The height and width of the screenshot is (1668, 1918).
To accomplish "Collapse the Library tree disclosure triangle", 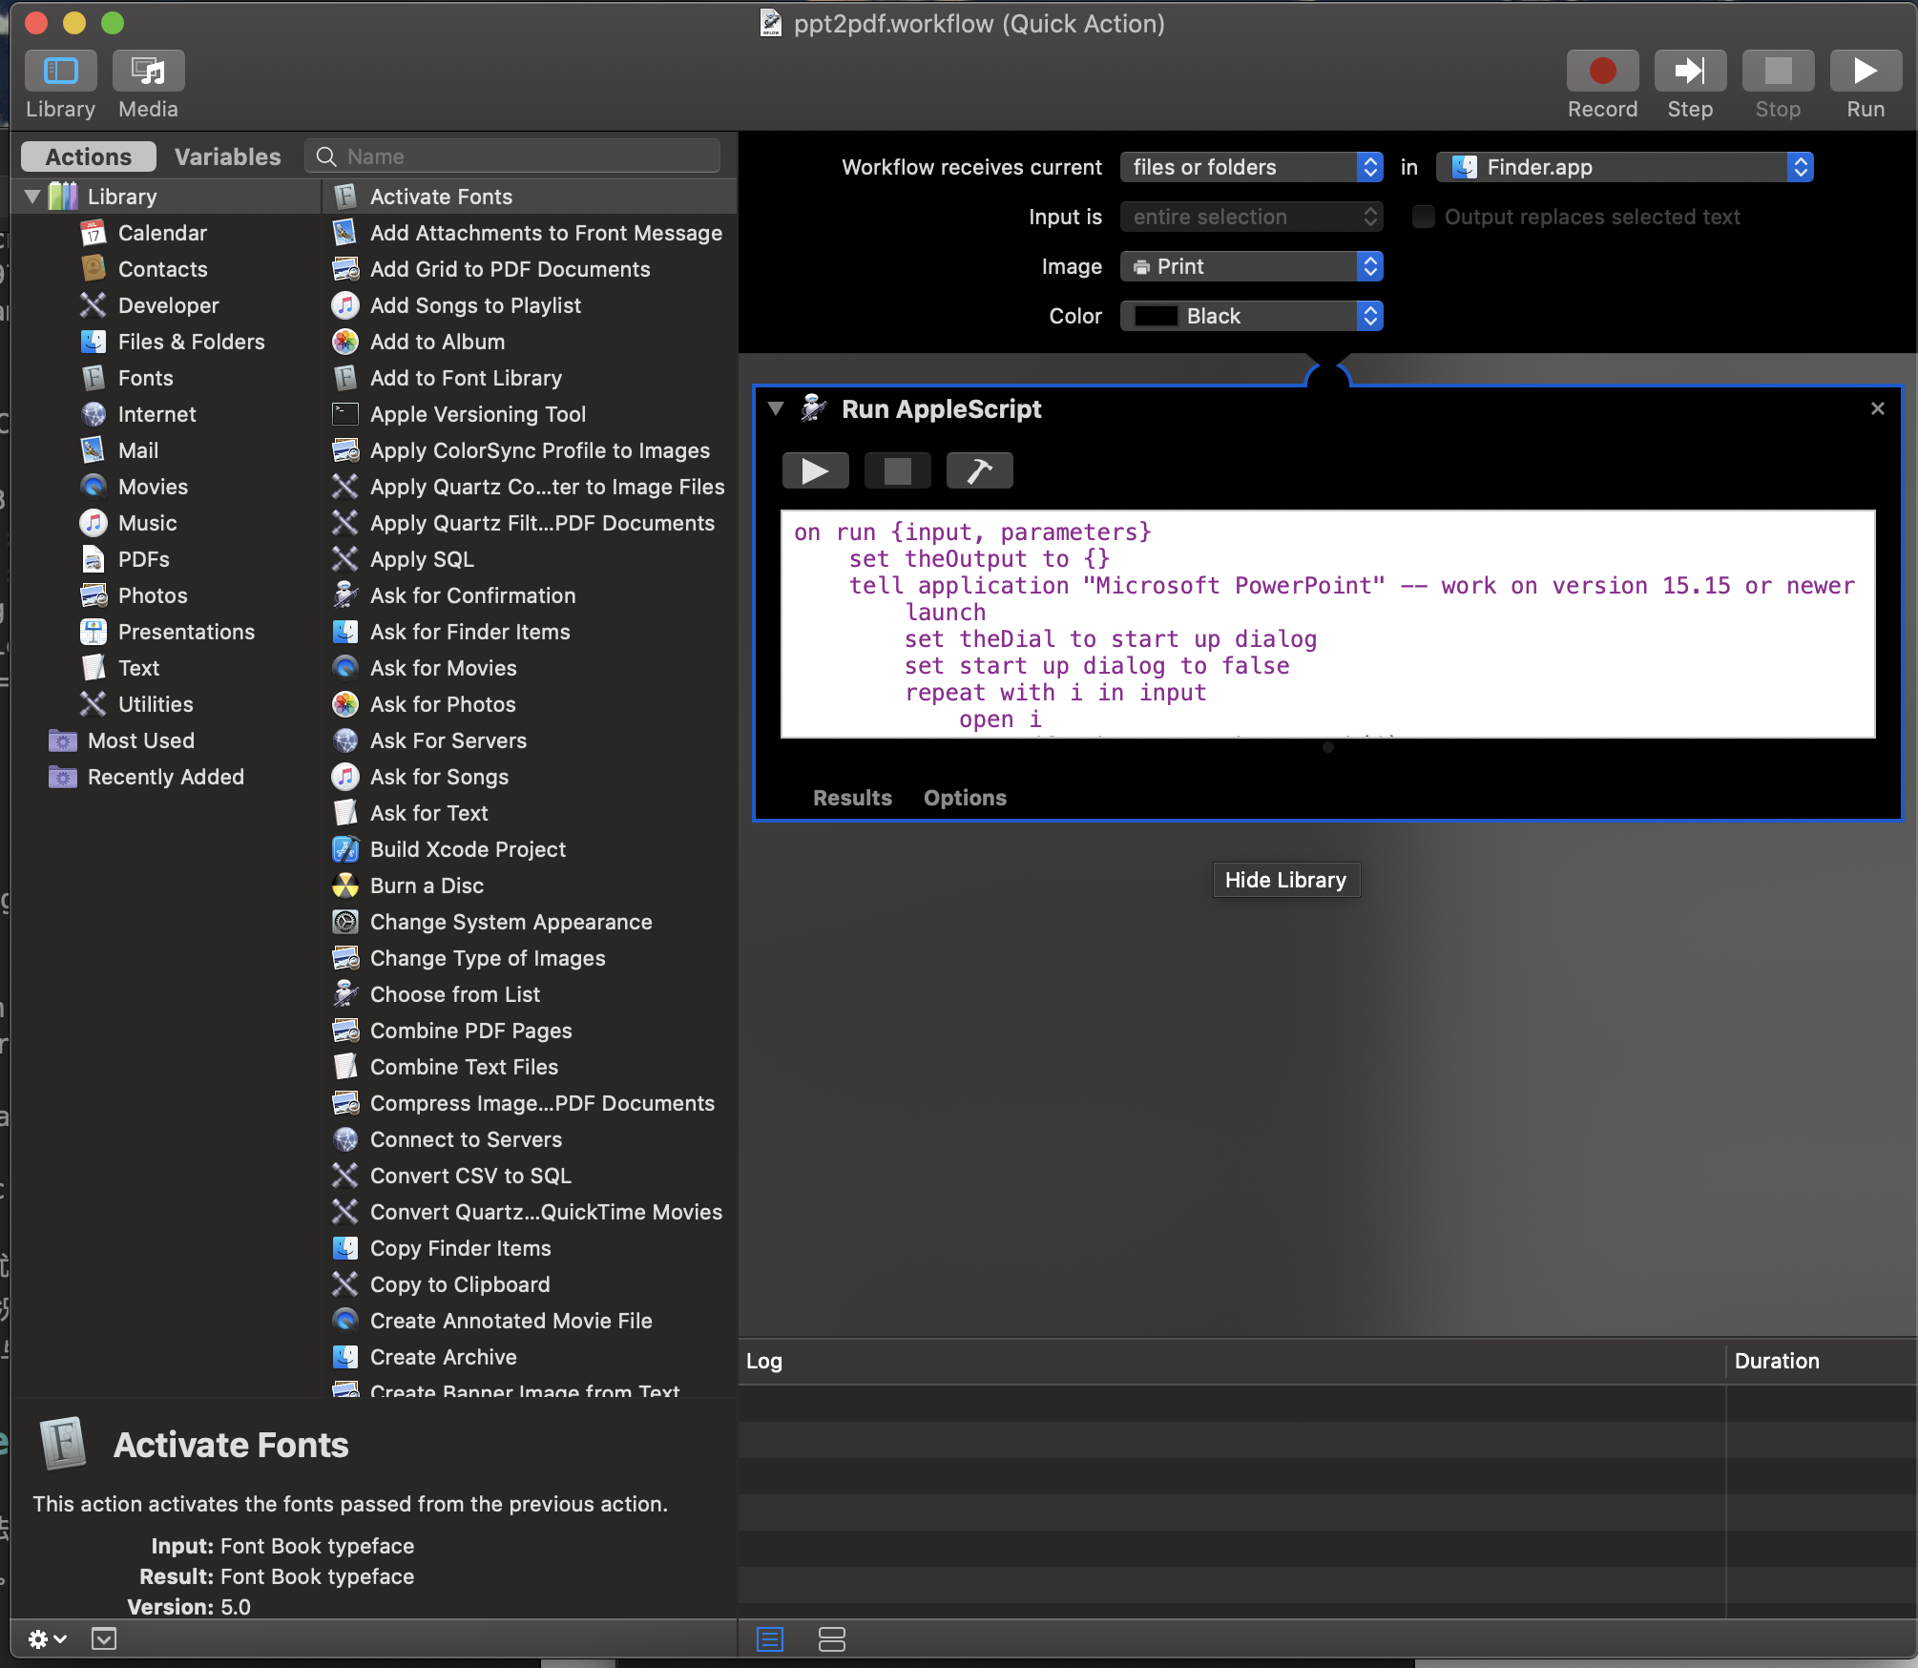I will [x=32, y=197].
